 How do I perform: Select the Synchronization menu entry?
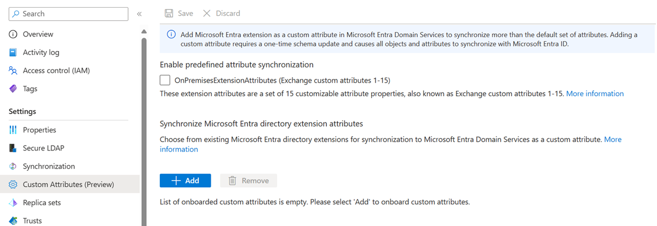point(49,166)
